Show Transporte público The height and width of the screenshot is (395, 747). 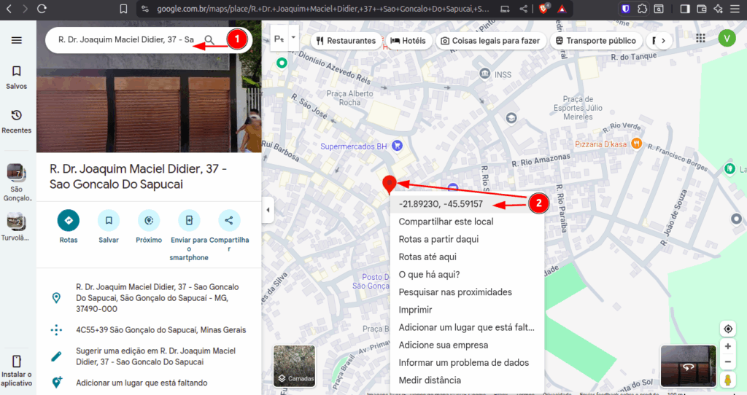(596, 41)
